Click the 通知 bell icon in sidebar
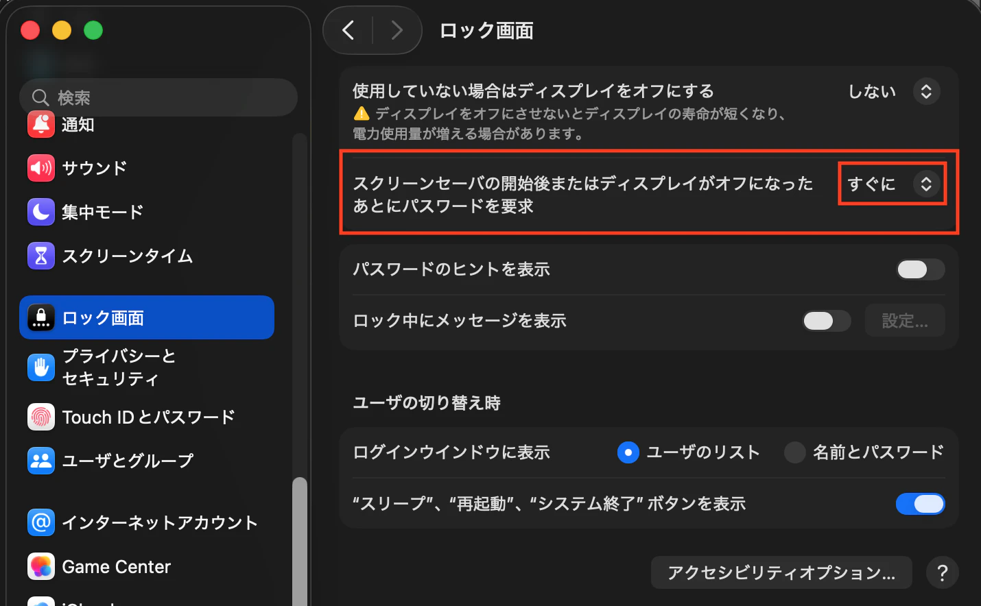Viewport: 981px width, 606px height. 41,125
